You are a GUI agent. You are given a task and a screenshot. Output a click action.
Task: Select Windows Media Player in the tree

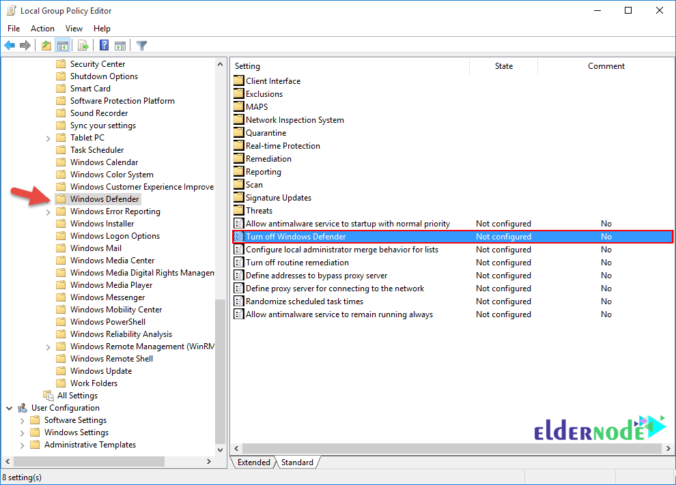click(x=111, y=285)
